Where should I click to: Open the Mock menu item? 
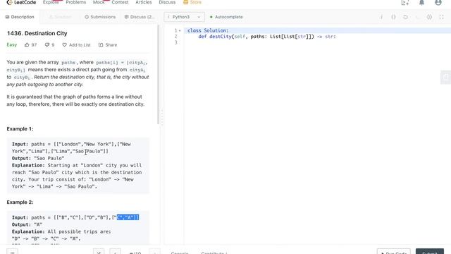tap(99, 2)
